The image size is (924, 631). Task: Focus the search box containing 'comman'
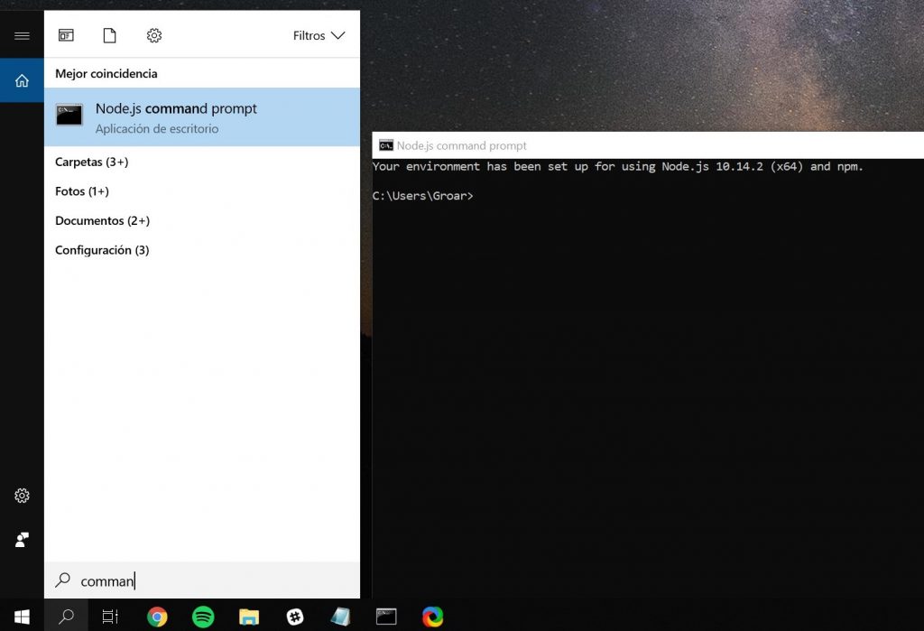[202, 580]
